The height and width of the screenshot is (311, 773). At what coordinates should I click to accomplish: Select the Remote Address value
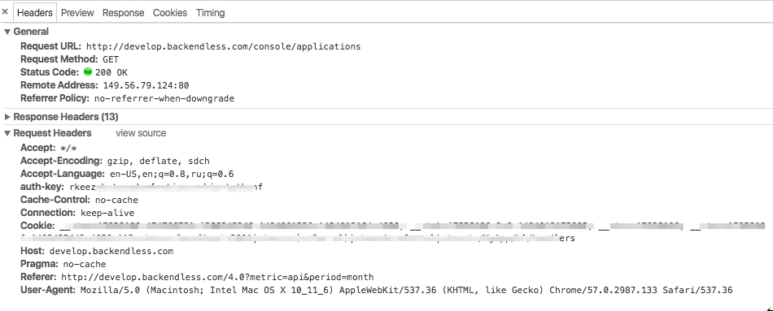pos(146,85)
